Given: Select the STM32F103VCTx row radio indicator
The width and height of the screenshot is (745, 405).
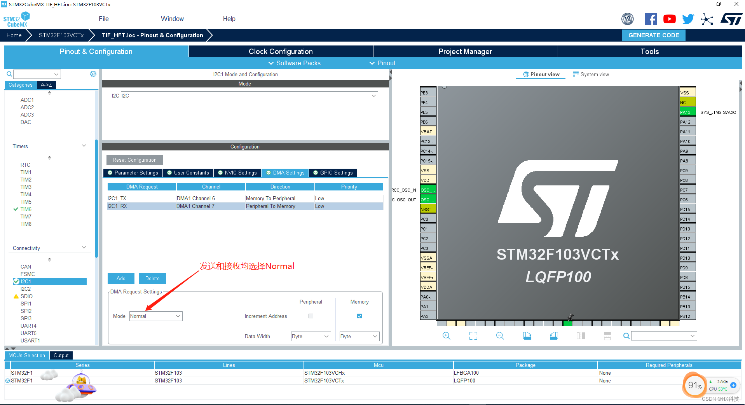Looking at the screenshot, I should coord(7,381).
